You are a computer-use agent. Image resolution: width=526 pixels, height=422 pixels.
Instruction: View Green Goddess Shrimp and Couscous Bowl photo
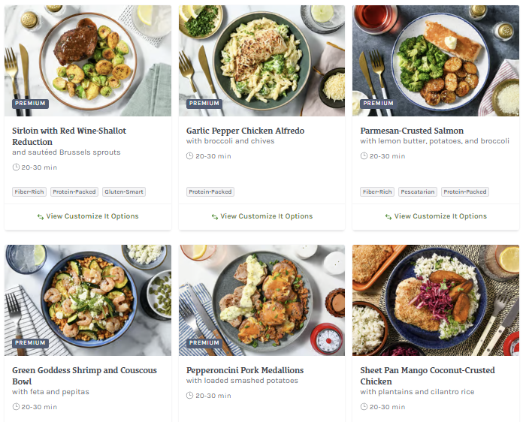(x=88, y=300)
